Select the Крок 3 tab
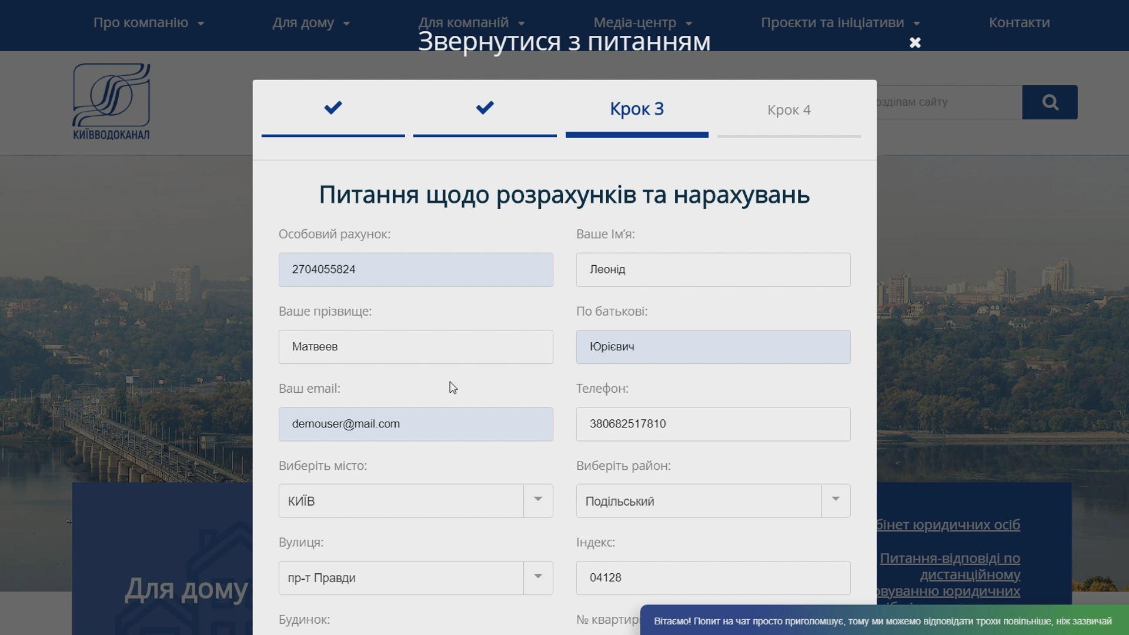 point(637,109)
